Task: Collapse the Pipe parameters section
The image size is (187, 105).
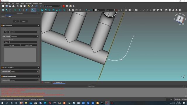Action: 38,26
